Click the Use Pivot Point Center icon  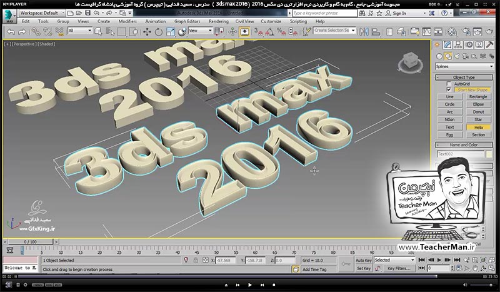(x=219, y=32)
